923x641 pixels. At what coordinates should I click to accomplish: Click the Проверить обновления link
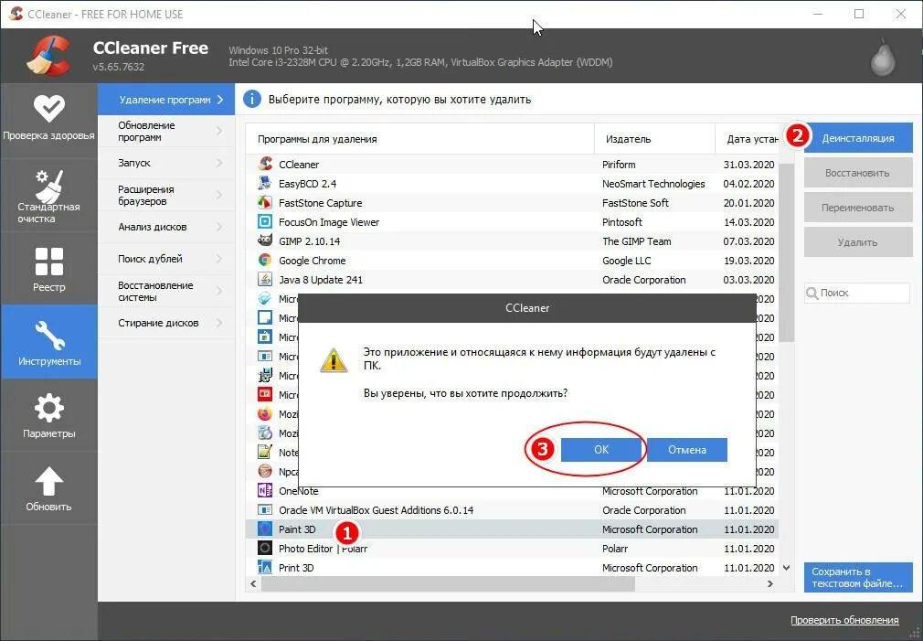pyautogui.click(x=844, y=620)
